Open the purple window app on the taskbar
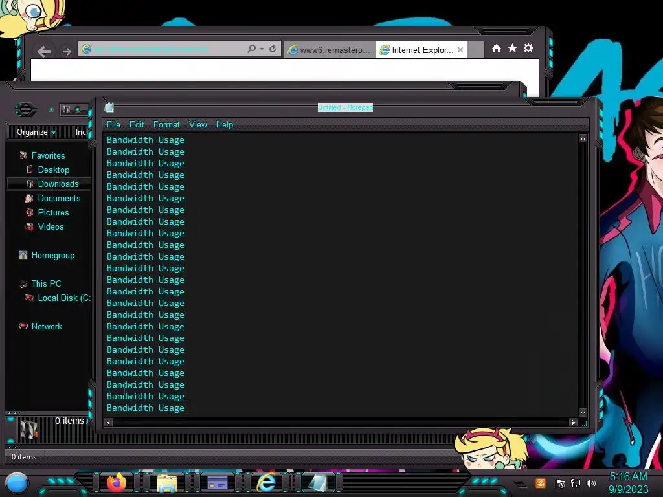The image size is (663, 497). (x=218, y=483)
